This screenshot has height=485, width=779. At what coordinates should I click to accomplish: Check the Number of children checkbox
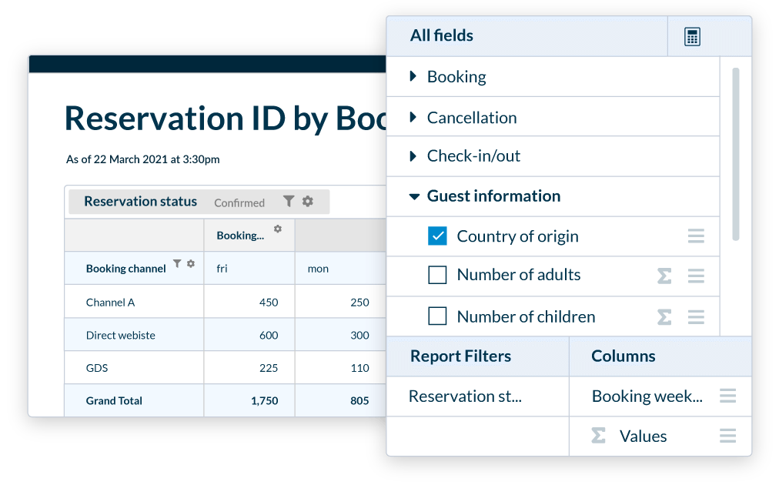point(437,316)
